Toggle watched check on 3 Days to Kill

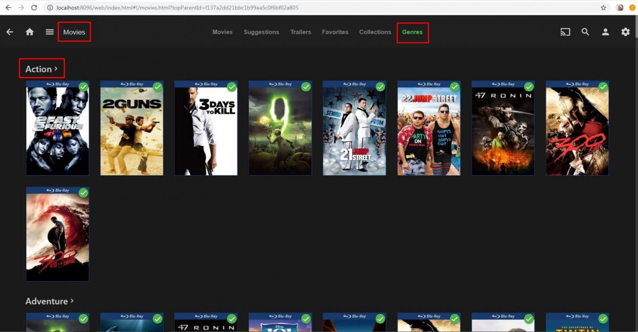tap(232, 87)
